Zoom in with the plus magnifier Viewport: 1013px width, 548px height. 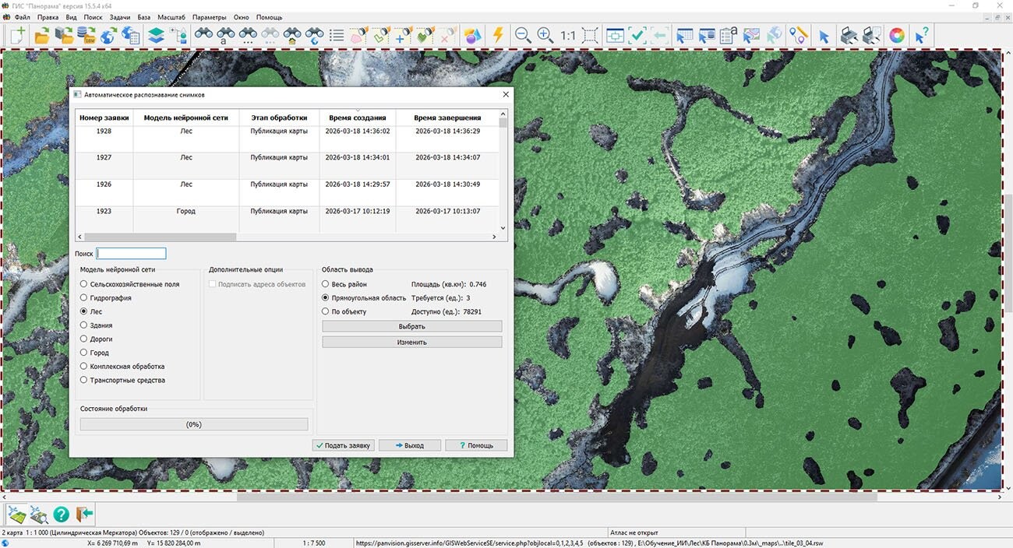click(x=545, y=35)
